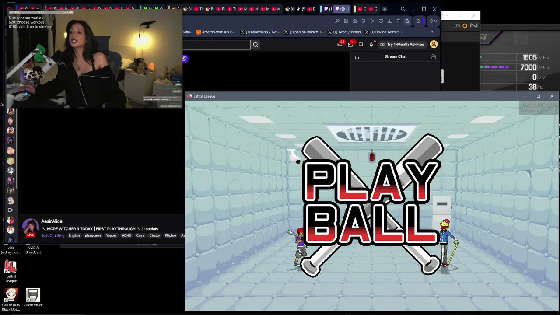Click browser snapshot camera icon

(355, 21)
